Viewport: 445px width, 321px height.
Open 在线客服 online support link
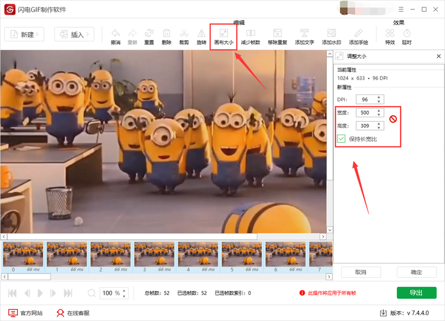click(73, 313)
